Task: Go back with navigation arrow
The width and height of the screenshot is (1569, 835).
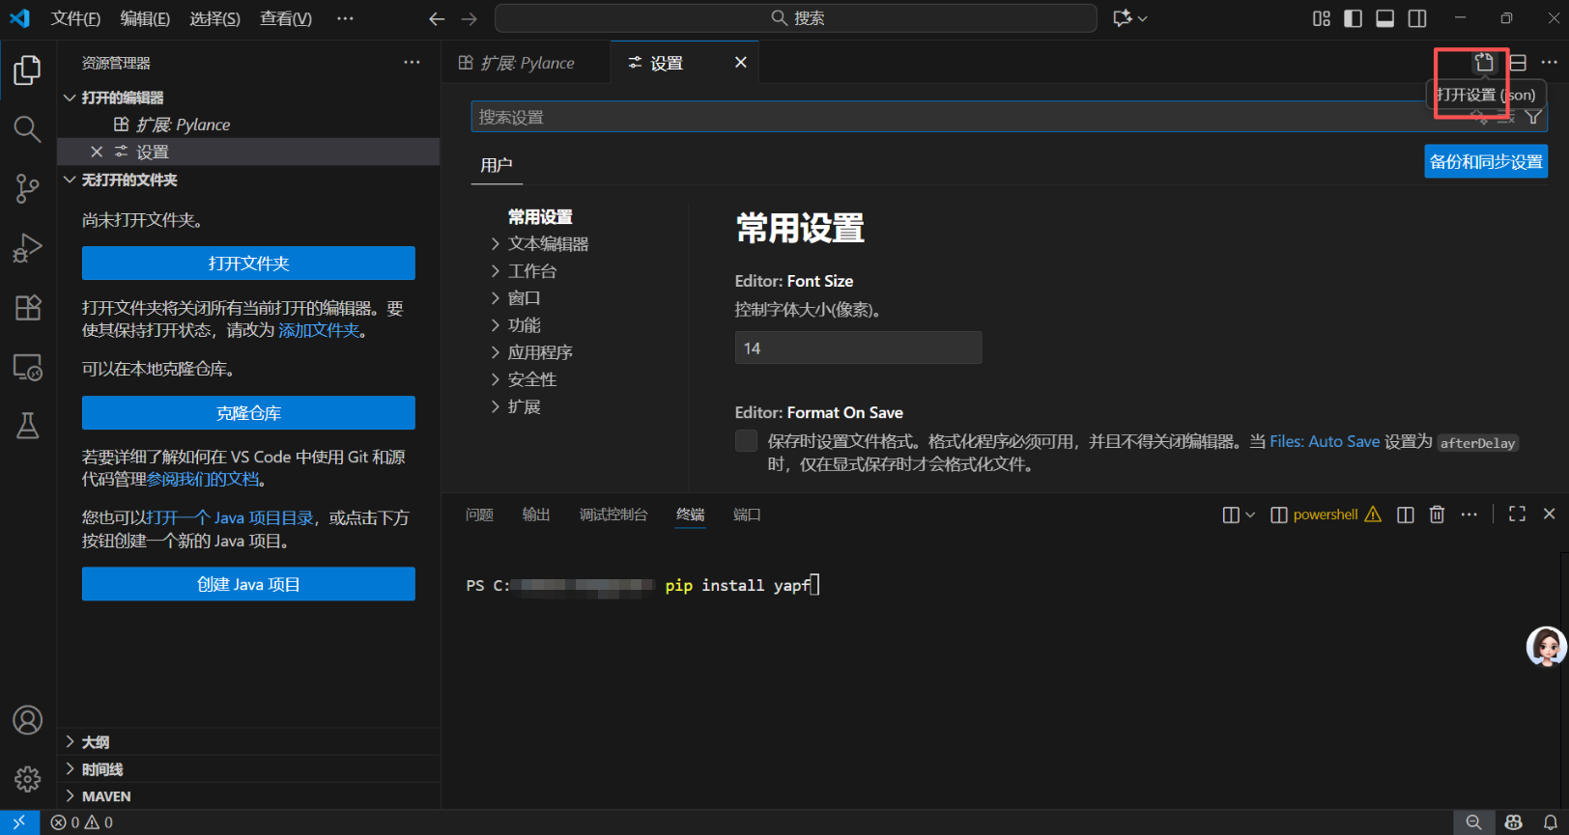Action: (437, 18)
